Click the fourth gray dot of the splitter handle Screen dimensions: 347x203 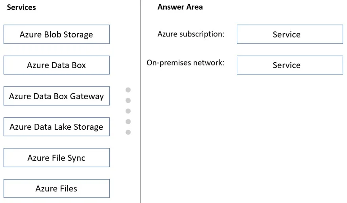(128, 122)
